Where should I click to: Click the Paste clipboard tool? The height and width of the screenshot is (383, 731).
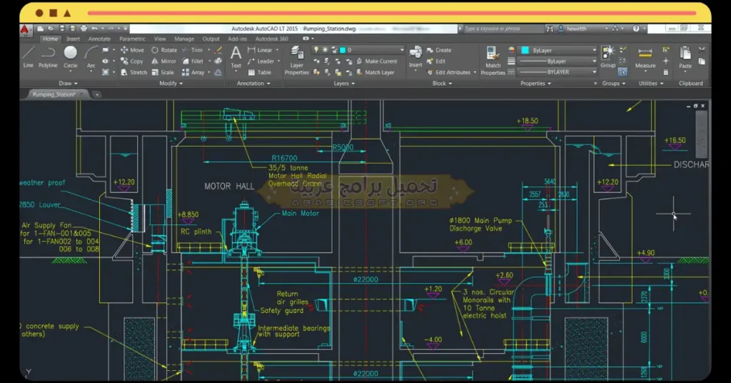(685, 58)
